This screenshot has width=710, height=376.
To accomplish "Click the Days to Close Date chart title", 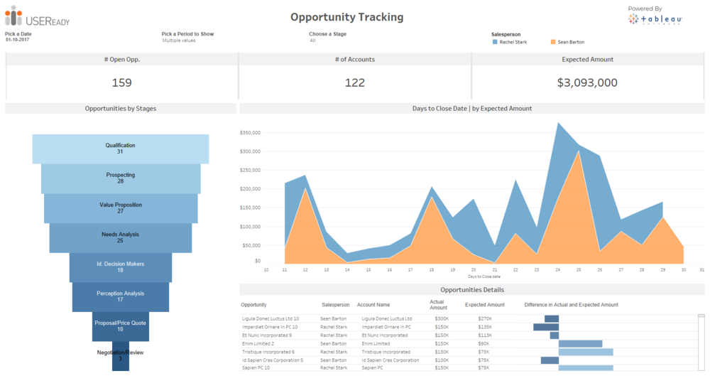I will (472, 109).
